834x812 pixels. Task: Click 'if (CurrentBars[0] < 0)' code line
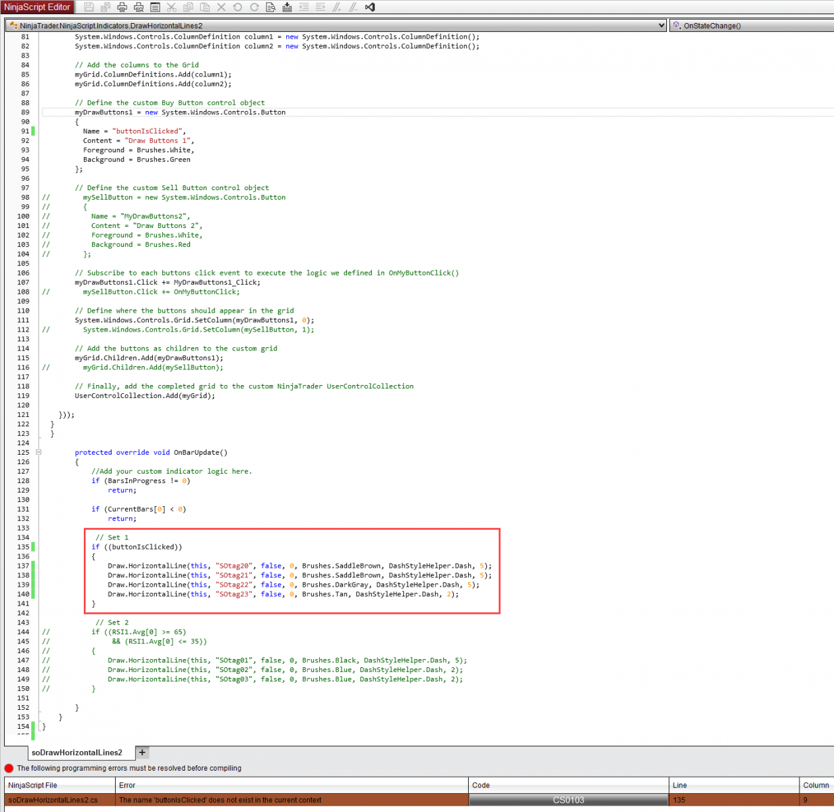point(139,509)
